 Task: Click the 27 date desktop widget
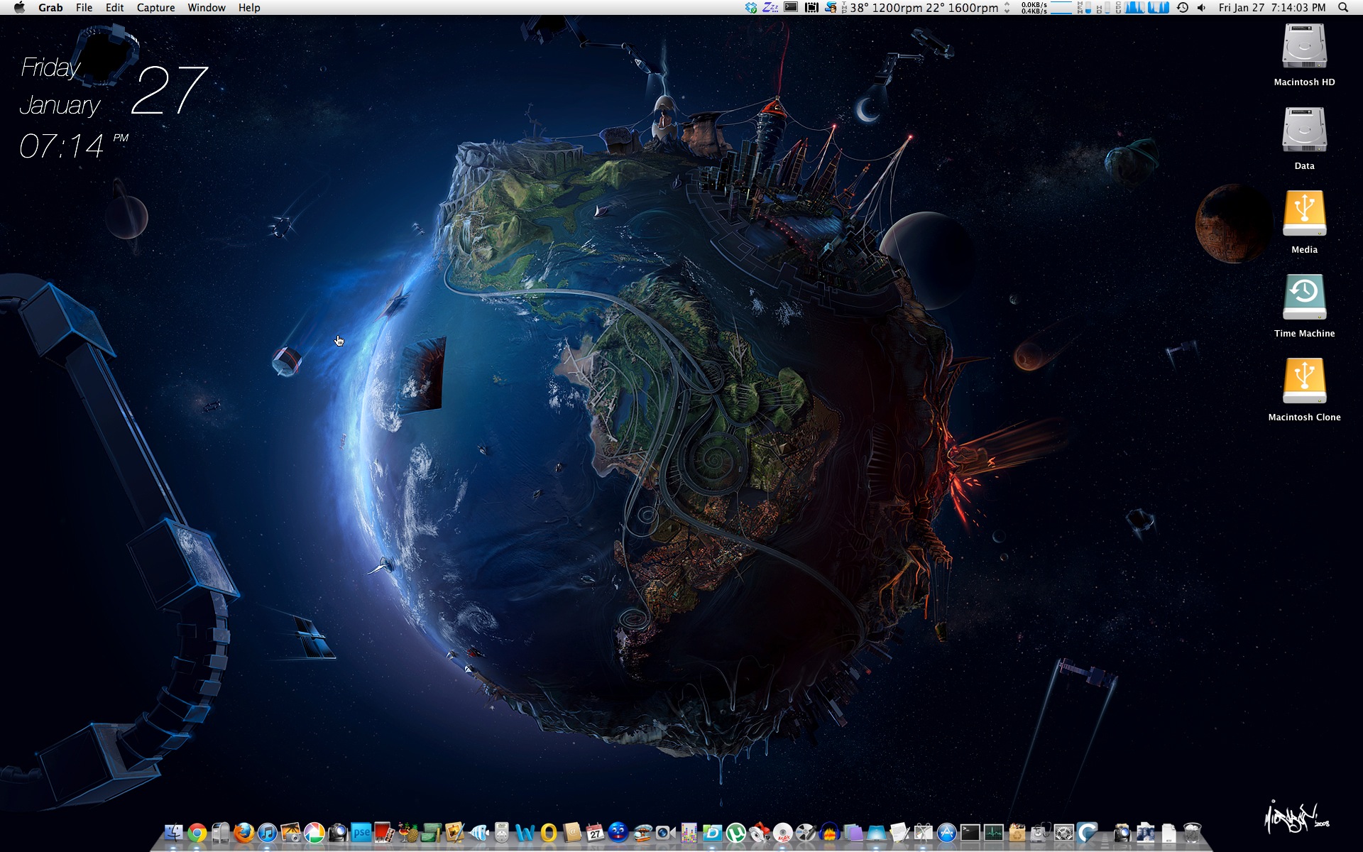click(169, 90)
